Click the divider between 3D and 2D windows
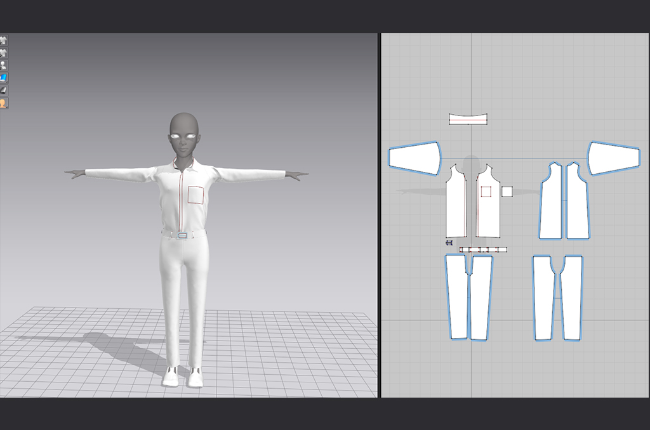This screenshot has height=430, width=650. pyautogui.click(x=380, y=216)
